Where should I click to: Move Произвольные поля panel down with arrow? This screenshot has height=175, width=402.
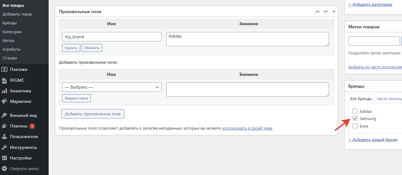pos(326,12)
